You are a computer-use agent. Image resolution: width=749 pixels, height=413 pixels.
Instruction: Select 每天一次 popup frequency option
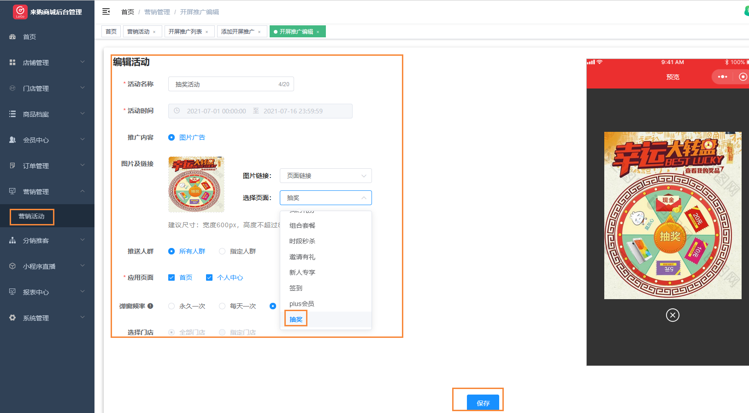(223, 306)
